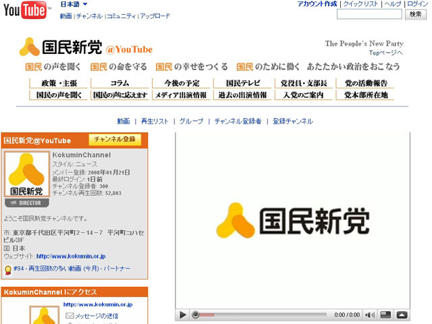Switch to the グループ tab
The image size is (432, 324).
191,122
